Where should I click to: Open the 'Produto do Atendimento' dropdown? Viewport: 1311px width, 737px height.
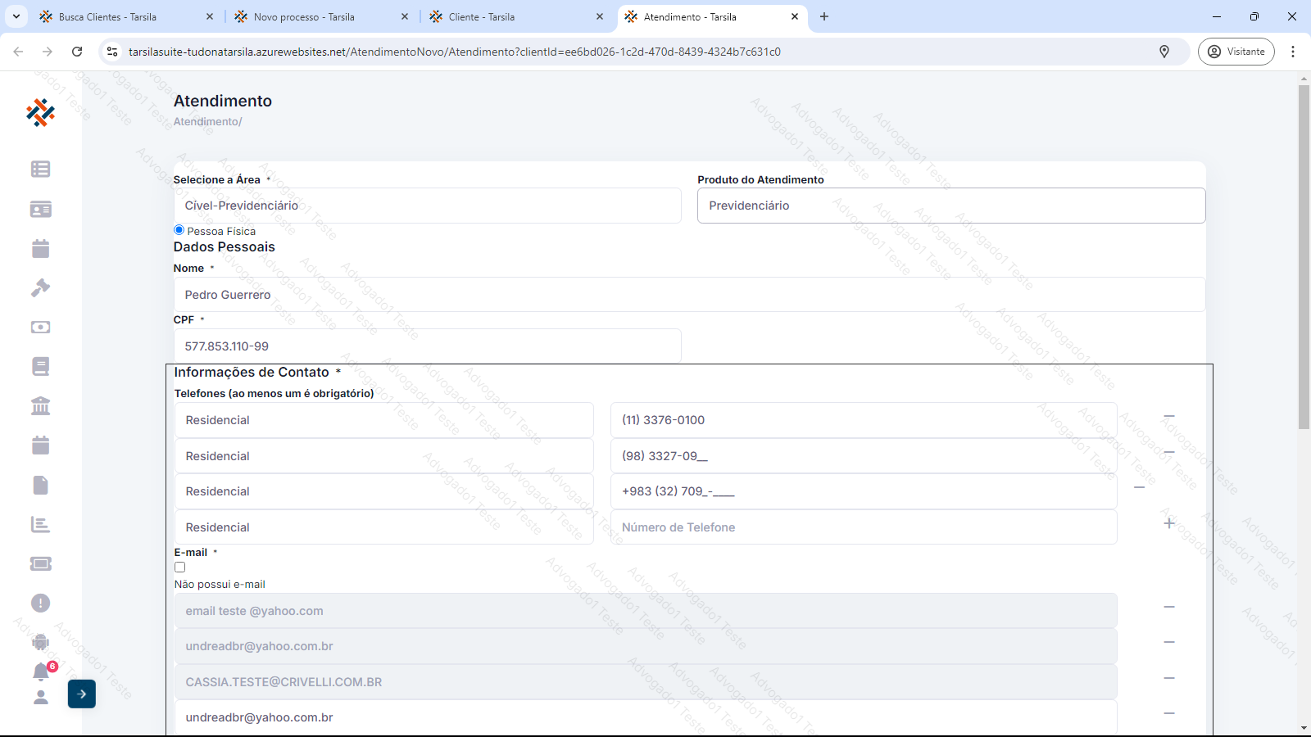pos(950,206)
